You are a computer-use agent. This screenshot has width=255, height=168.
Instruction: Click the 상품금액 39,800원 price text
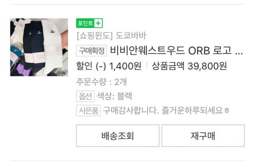pos(189,66)
